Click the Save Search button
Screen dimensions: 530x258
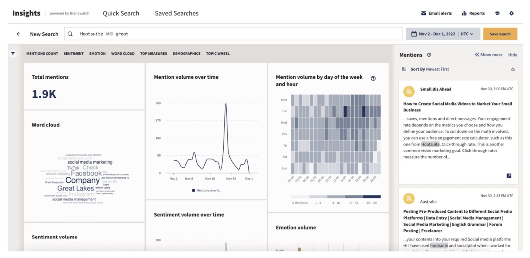[x=500, y=34]
